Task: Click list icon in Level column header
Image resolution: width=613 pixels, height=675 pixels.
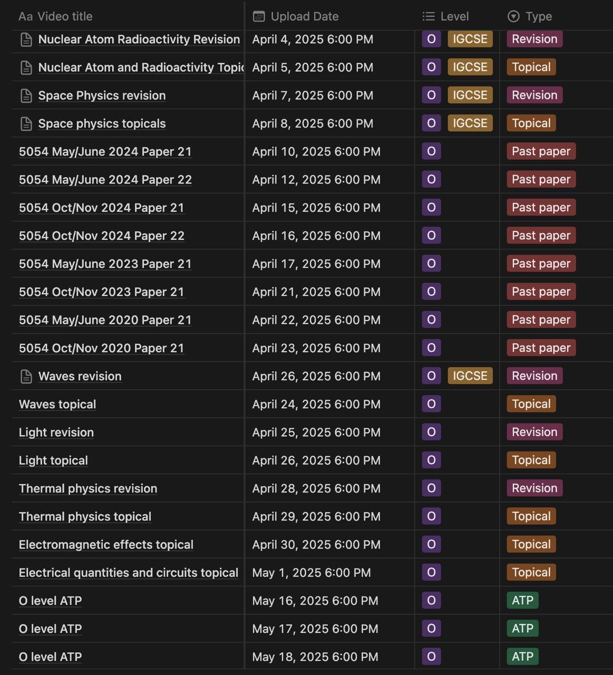Action: (429, 16)
